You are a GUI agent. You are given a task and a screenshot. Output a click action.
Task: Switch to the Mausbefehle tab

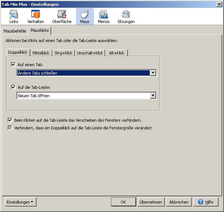(x=15, y=31)
